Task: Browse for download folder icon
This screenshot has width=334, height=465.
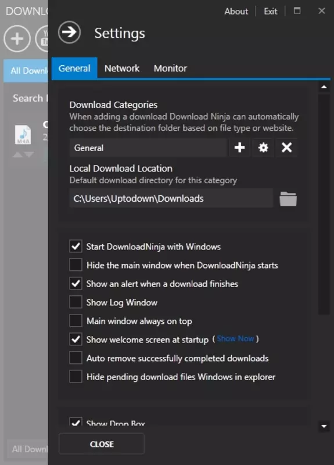Action: click(x=288, y=199)
